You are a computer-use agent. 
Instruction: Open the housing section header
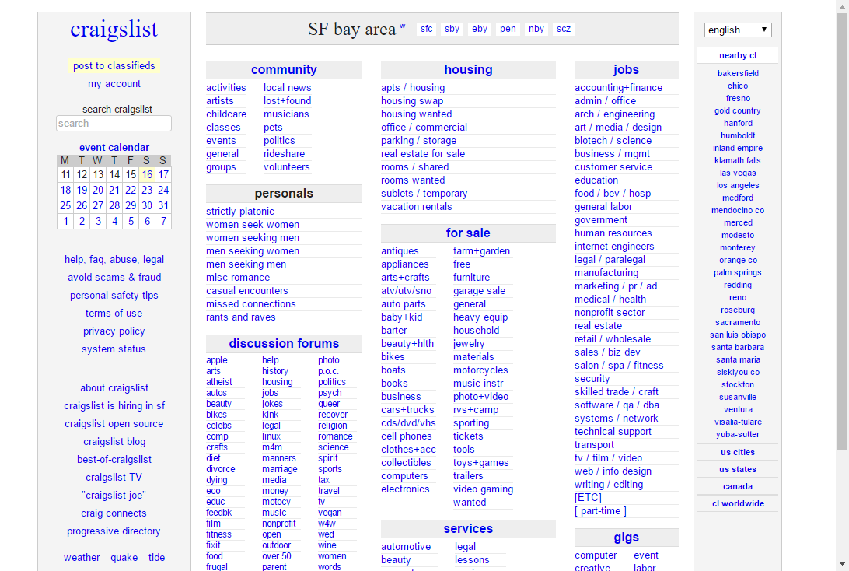coord(468,70)
